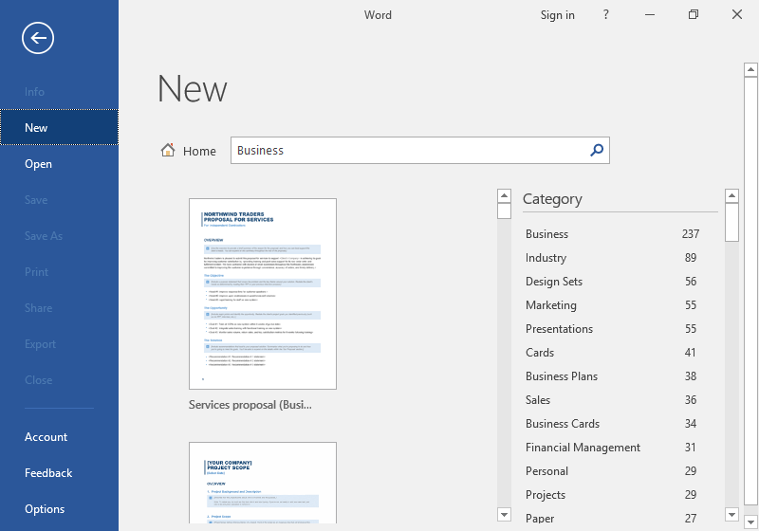Choose the Financial Management category
The width and height of the screenshot is (759, 531).
pyautogui.click(x=613, y=447)
